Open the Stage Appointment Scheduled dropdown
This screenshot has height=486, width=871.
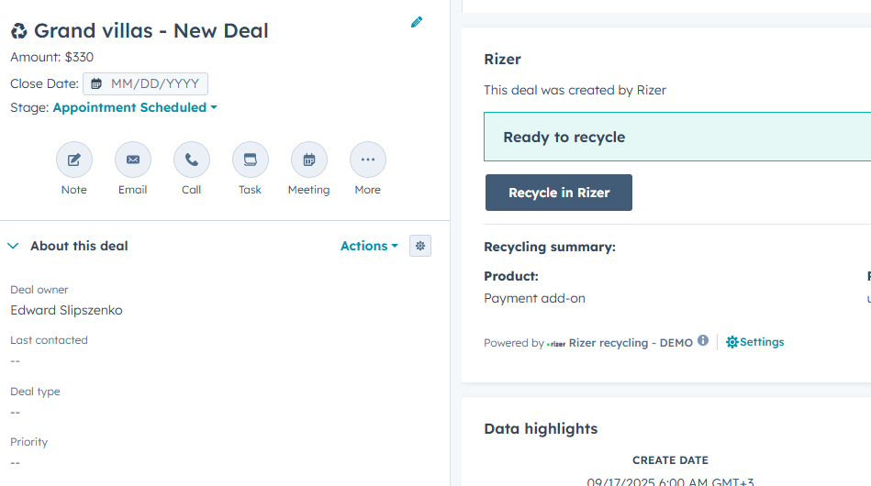point(135,107)
